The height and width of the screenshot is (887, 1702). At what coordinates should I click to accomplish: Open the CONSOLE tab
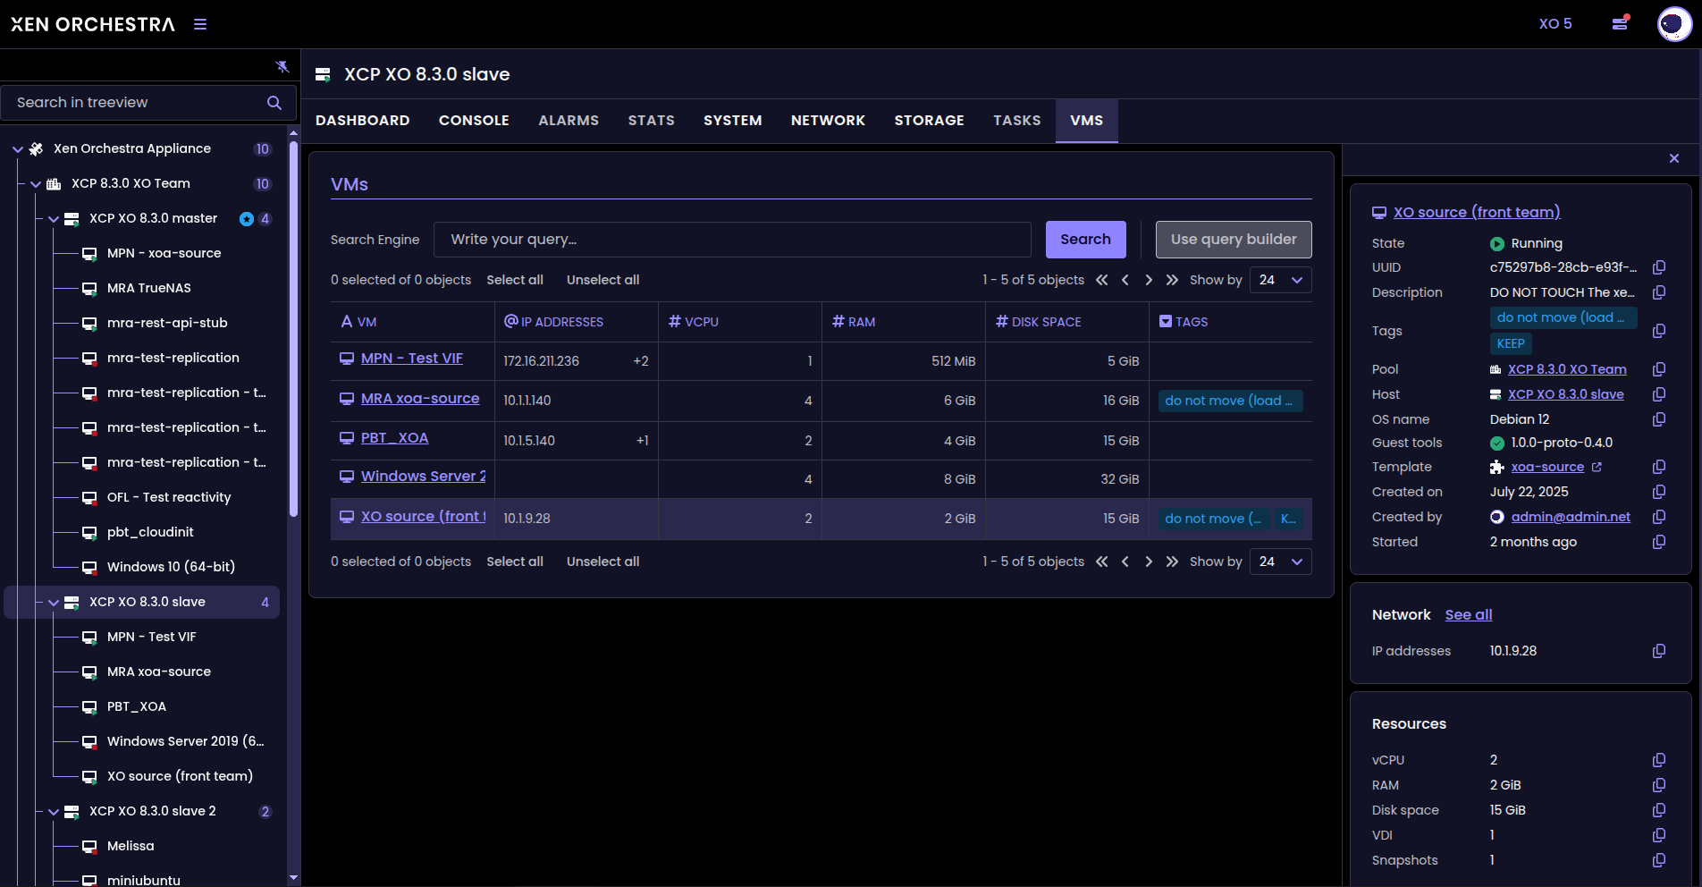click(x=474, y=121)
